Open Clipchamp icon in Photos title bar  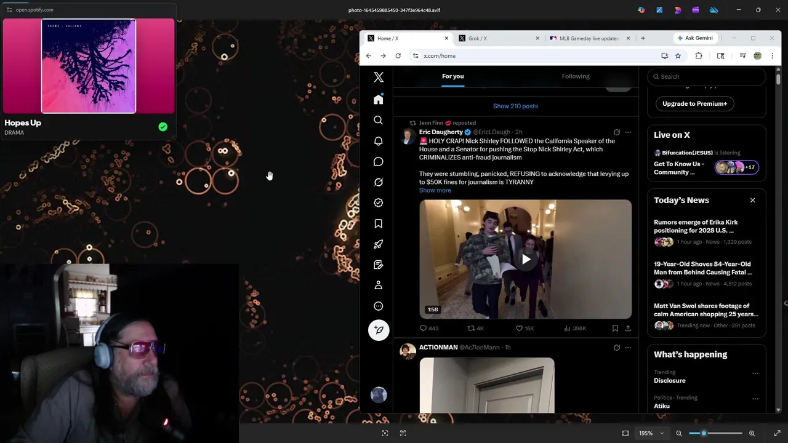pos(696,10)
